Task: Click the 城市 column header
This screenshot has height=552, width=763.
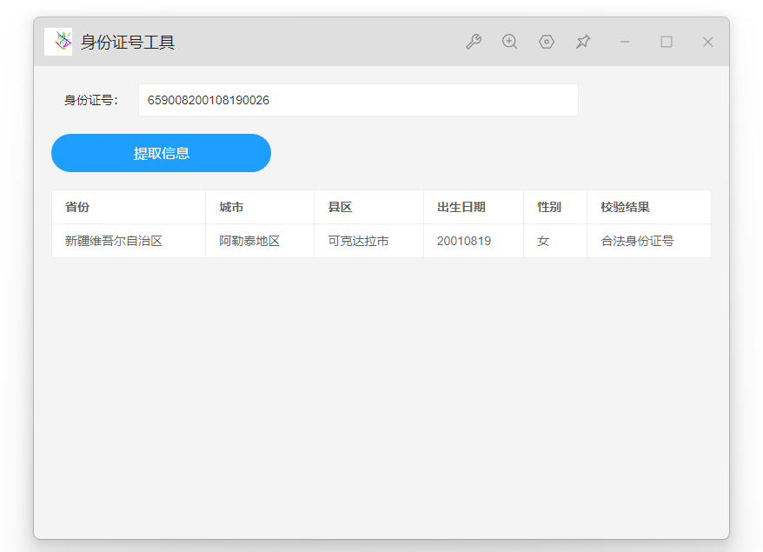Action: 260,208
